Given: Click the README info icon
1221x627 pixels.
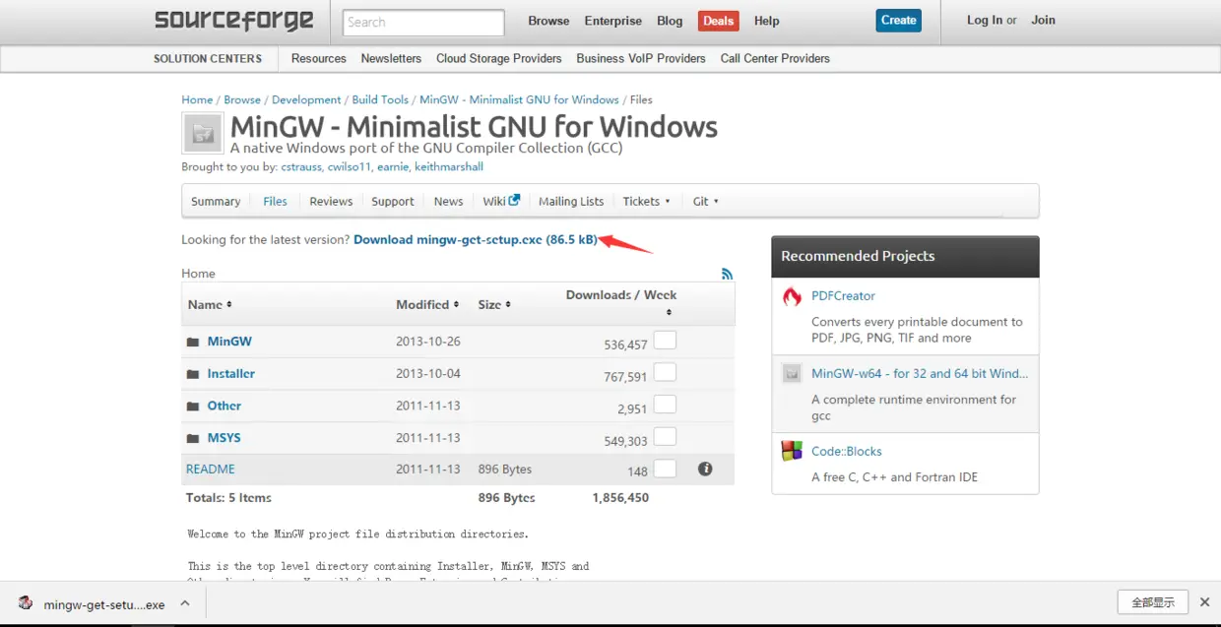Looking at the screenshot, I should click(x=705, y=469).
